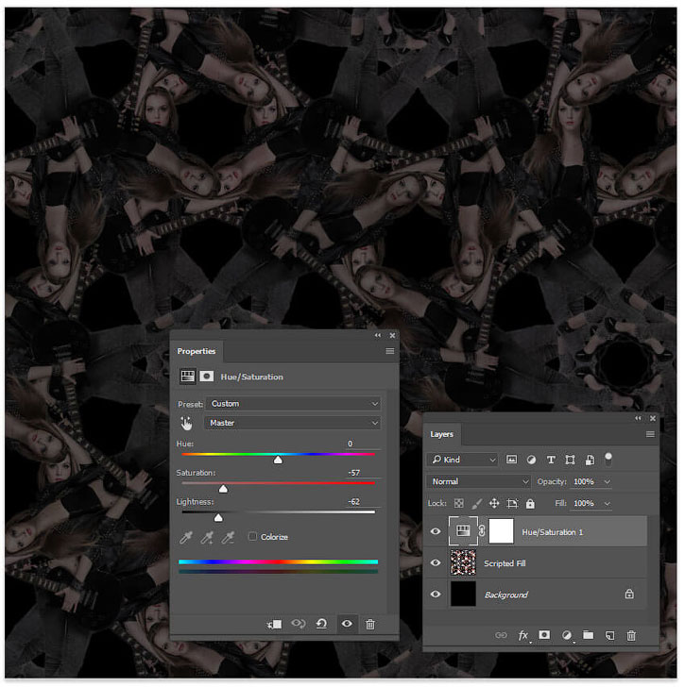Select the first eyedropper tool

(186, 540)
